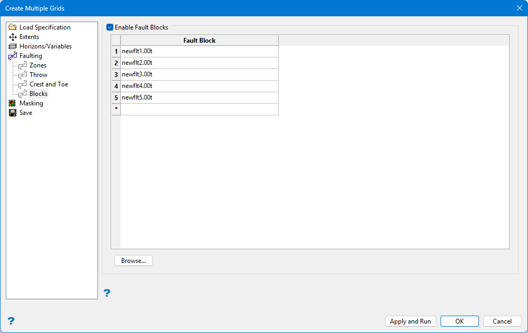This screenshot has height=333, width=528.
Task: Click the Load Specification folder icon
Action: [x=13, y=27]
